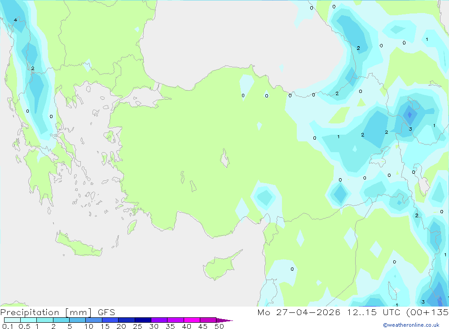
Task: Click the island of Crete on the map
Action: pyautogui.click(x=78, y=245)
